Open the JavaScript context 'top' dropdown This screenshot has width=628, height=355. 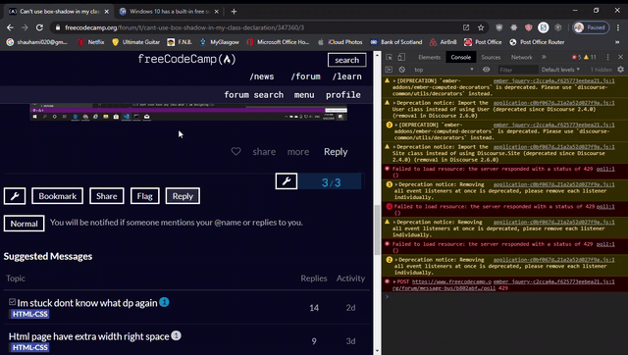(x=444, y=70)
